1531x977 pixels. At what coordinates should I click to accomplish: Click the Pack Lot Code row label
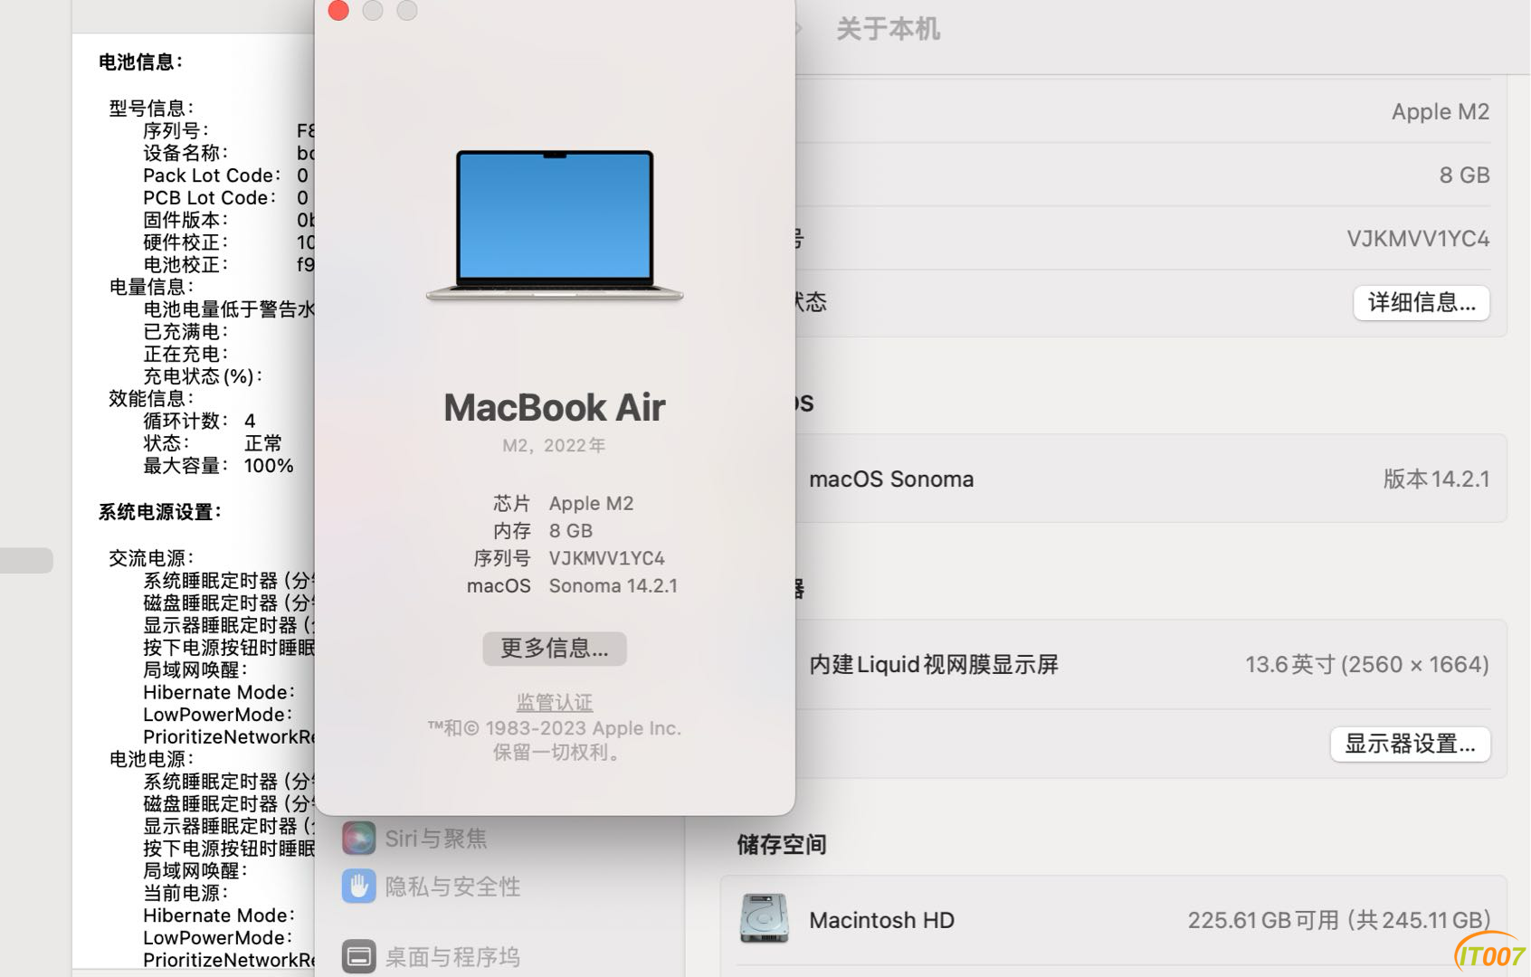(x=212, y=175)
